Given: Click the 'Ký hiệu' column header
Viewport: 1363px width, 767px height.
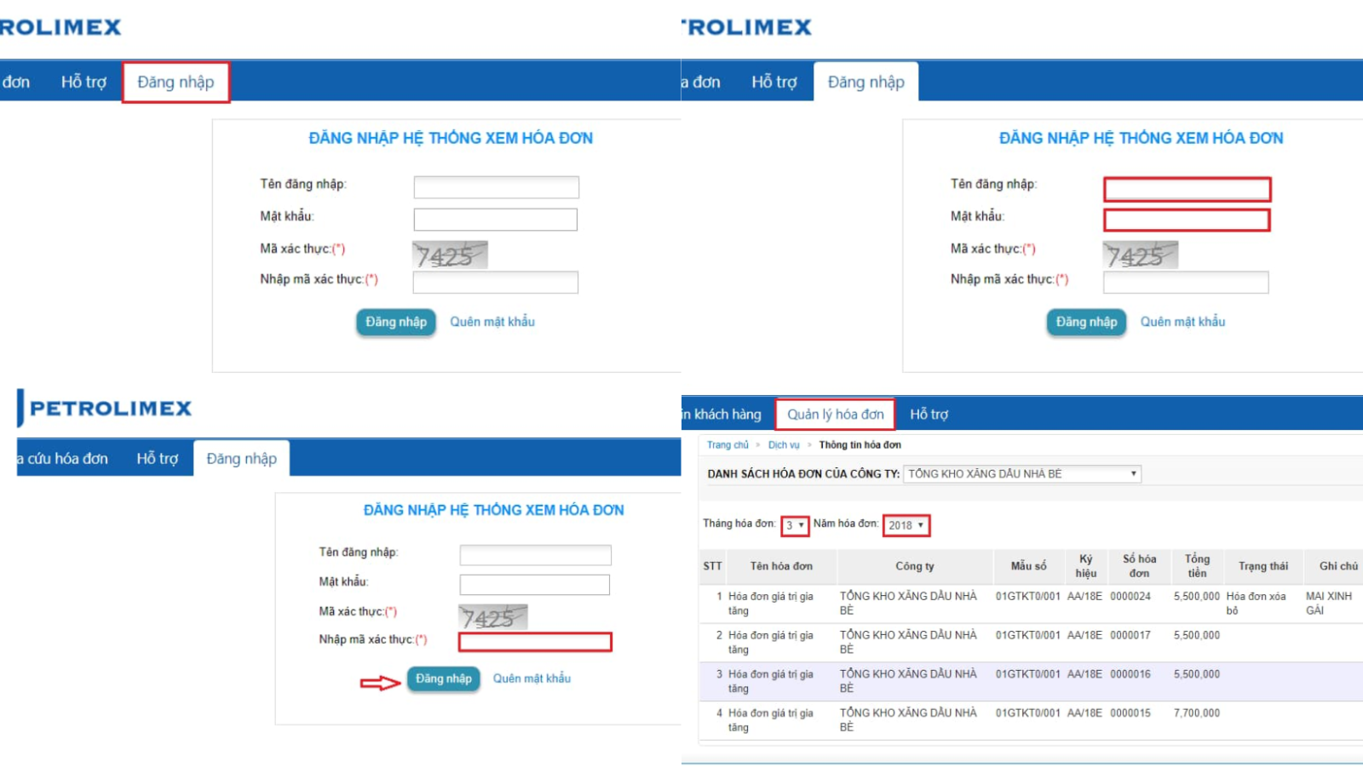Looking at the screenshot, I should [x=1086, y=566].
